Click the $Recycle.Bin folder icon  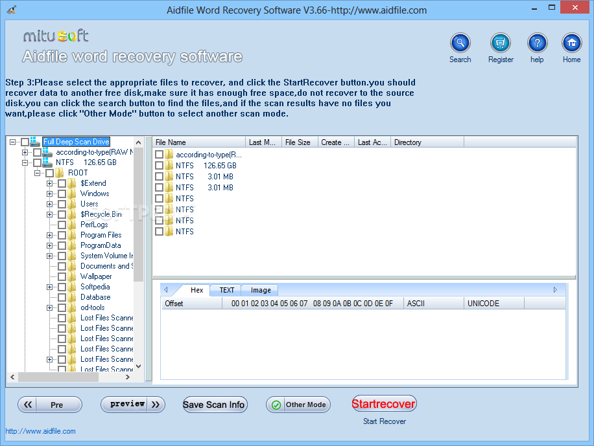pos(71,214)
